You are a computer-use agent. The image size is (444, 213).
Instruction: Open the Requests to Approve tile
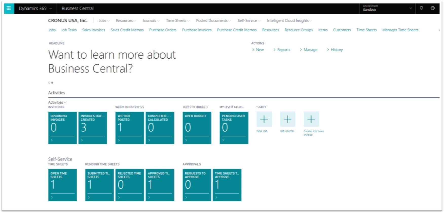197,185
